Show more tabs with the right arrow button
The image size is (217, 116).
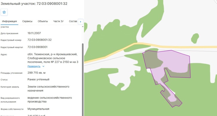click(80, 22)
